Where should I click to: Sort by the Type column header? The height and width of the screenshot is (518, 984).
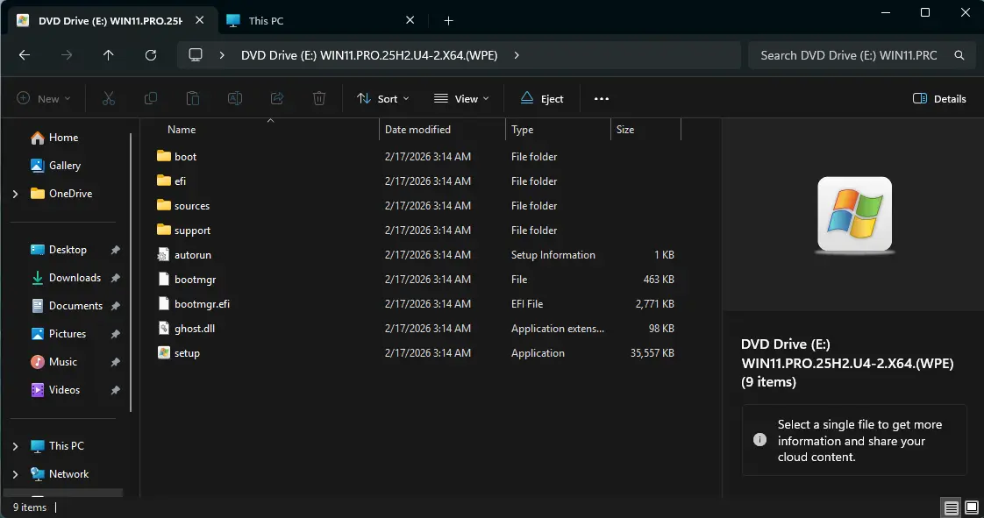522,129
